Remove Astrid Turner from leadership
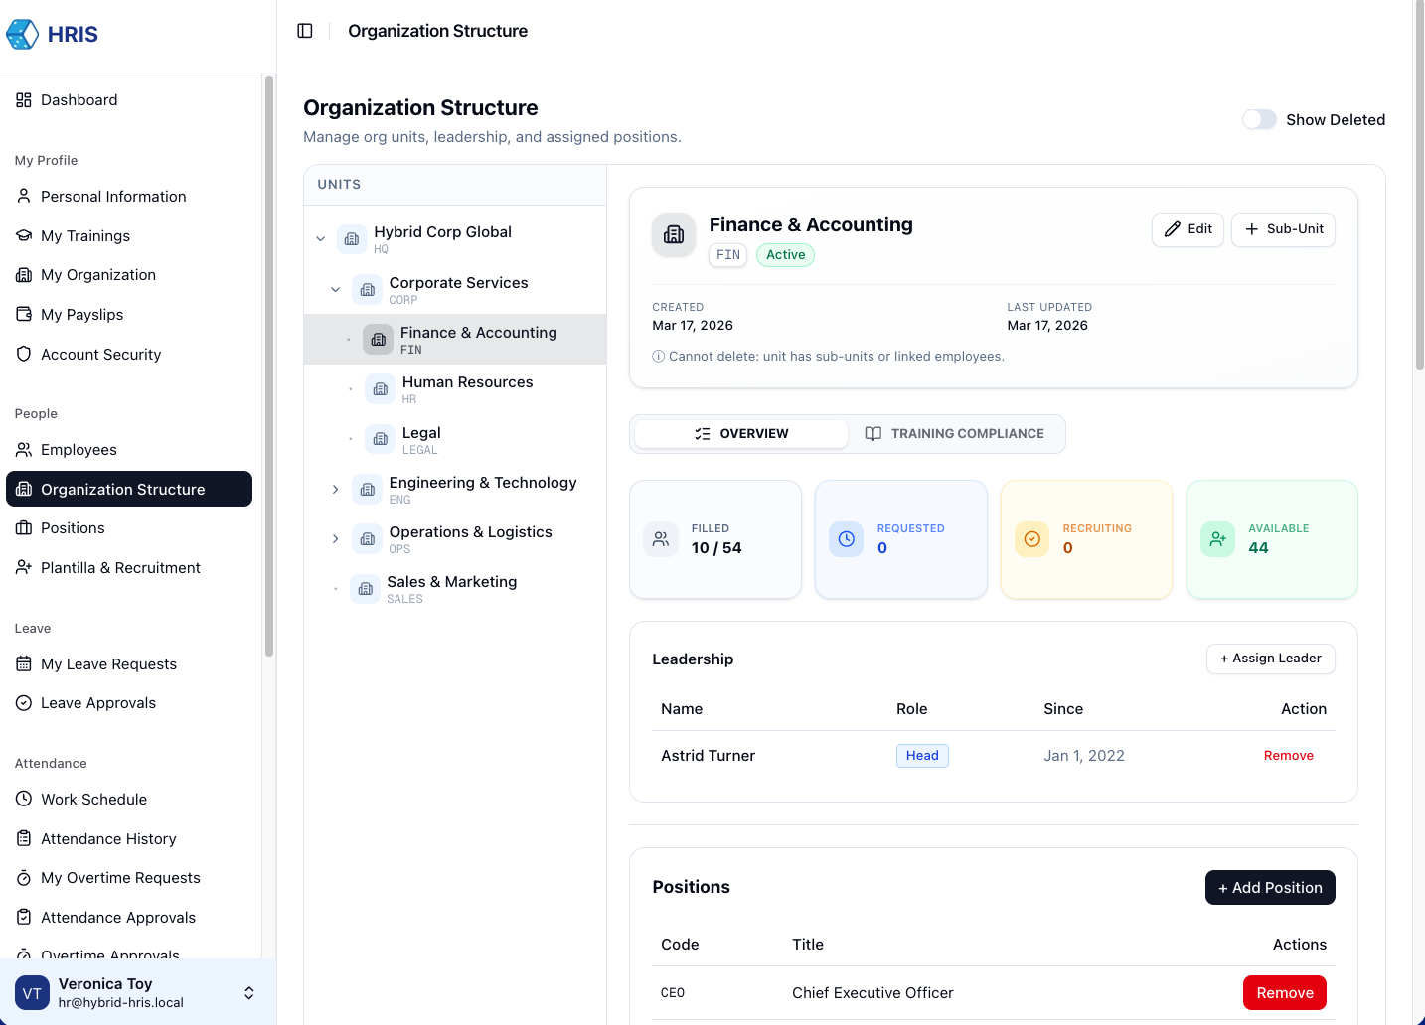 click(1288, 756)
